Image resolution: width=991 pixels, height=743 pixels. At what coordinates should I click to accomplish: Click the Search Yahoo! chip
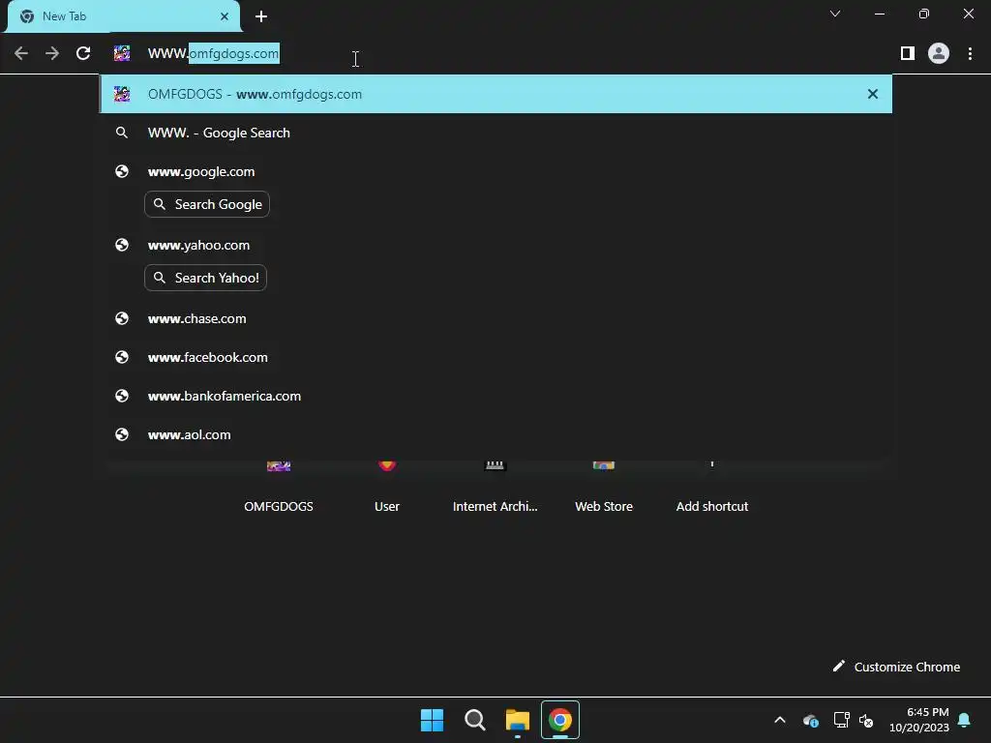tap(205, 278)
